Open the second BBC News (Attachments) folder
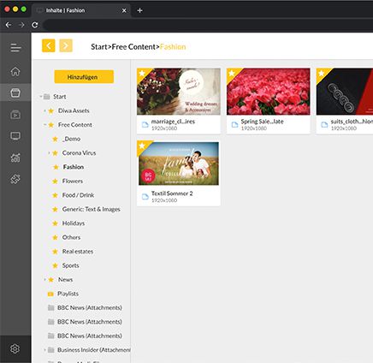Image resolution: width=373 pixels, height=363 pixels. coord(90,322)
